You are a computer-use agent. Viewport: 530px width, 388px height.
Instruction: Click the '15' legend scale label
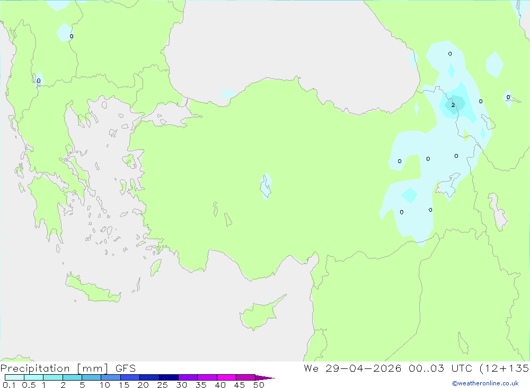point(124,385)
